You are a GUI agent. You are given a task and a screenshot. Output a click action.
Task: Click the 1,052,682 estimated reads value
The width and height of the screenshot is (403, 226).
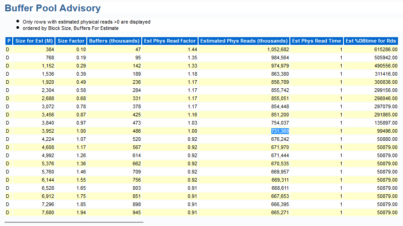click(278, 49)
